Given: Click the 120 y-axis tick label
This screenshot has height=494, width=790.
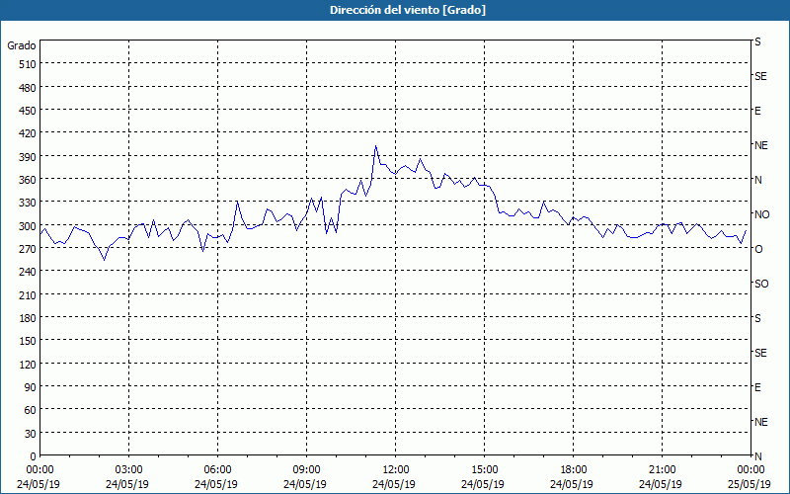Looking at the screenshot, I should pyautogui.click(x=29, y=365).
